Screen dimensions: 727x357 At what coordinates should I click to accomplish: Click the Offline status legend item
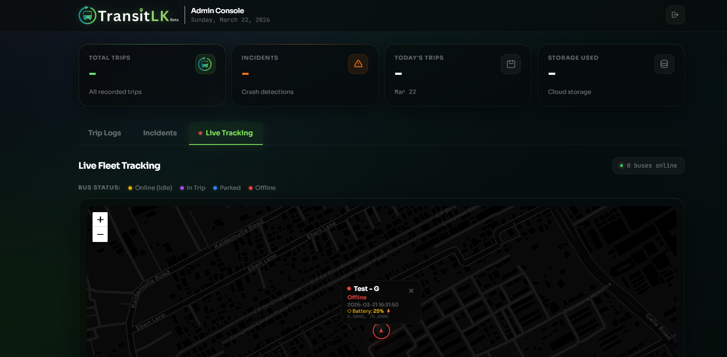(262, 188)
